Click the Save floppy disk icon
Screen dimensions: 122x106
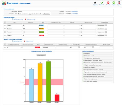95,3
